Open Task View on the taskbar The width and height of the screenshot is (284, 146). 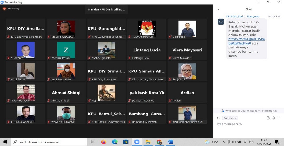92,142
